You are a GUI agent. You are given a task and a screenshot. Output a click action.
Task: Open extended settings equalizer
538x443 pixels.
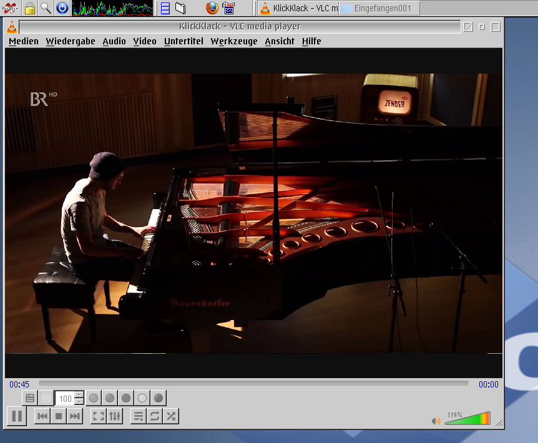tap(115, 416)
